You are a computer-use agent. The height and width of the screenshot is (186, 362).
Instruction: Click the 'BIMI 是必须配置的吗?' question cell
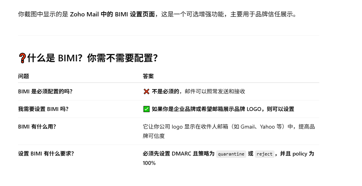45,91
